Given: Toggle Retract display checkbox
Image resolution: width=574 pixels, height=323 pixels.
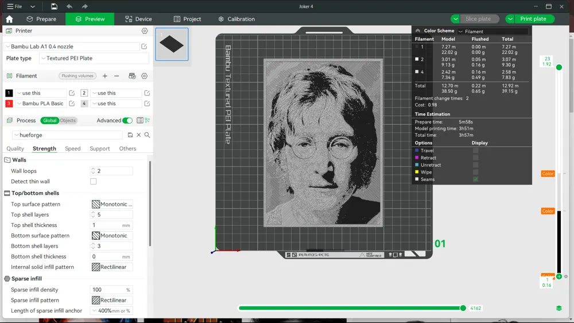Looking at the screenshot, I should [x=475, y=157].
